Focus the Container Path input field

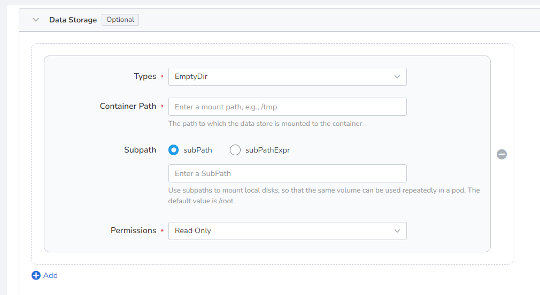[287, 107]
